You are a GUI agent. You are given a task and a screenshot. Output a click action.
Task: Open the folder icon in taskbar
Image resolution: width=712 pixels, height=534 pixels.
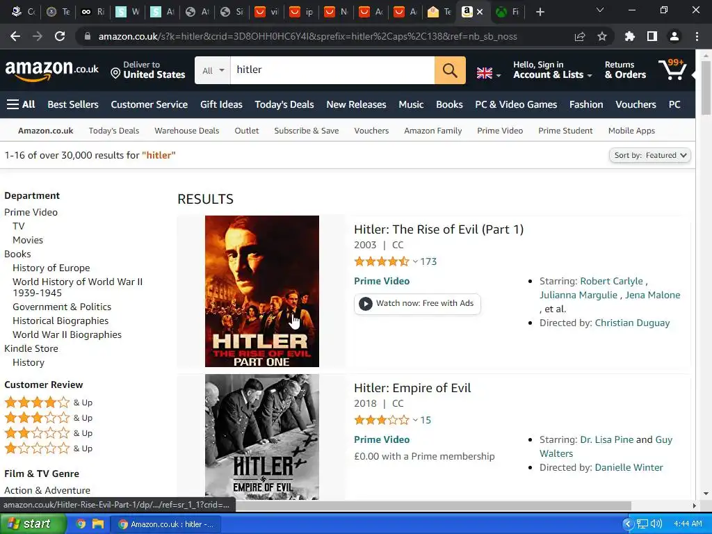tap(98, 524)
